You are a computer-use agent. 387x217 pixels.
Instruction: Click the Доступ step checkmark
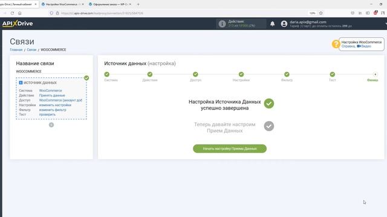(x=195, y=74)
